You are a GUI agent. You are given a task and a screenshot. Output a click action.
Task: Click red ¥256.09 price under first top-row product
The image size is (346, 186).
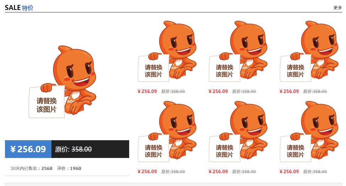pyautogui.click(x=147, y=91)
